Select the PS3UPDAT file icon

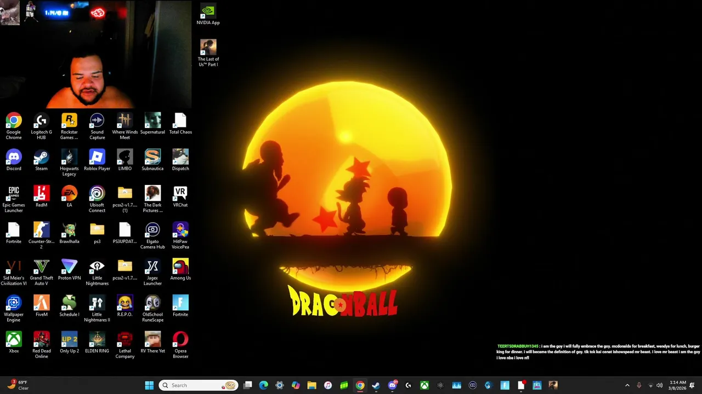(x=125, y=233)
